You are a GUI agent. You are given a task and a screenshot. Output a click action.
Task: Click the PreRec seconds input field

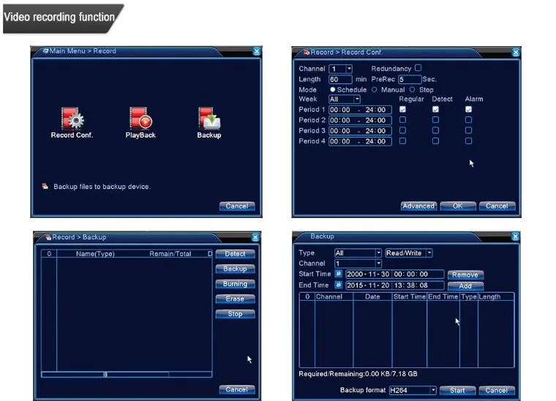(410, 80)
